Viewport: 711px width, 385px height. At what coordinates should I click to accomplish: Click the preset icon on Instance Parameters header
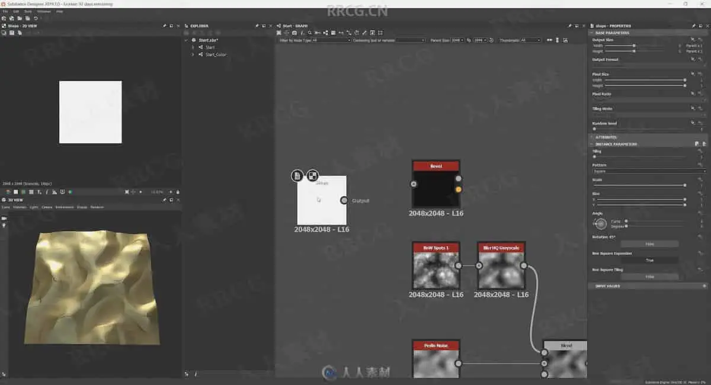tap(696, 144)
